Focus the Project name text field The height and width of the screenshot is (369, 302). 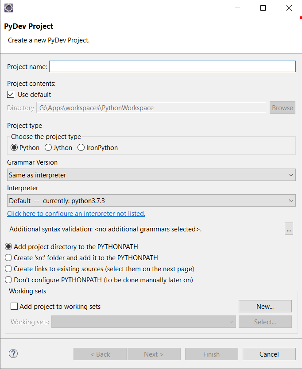[172, 66]
